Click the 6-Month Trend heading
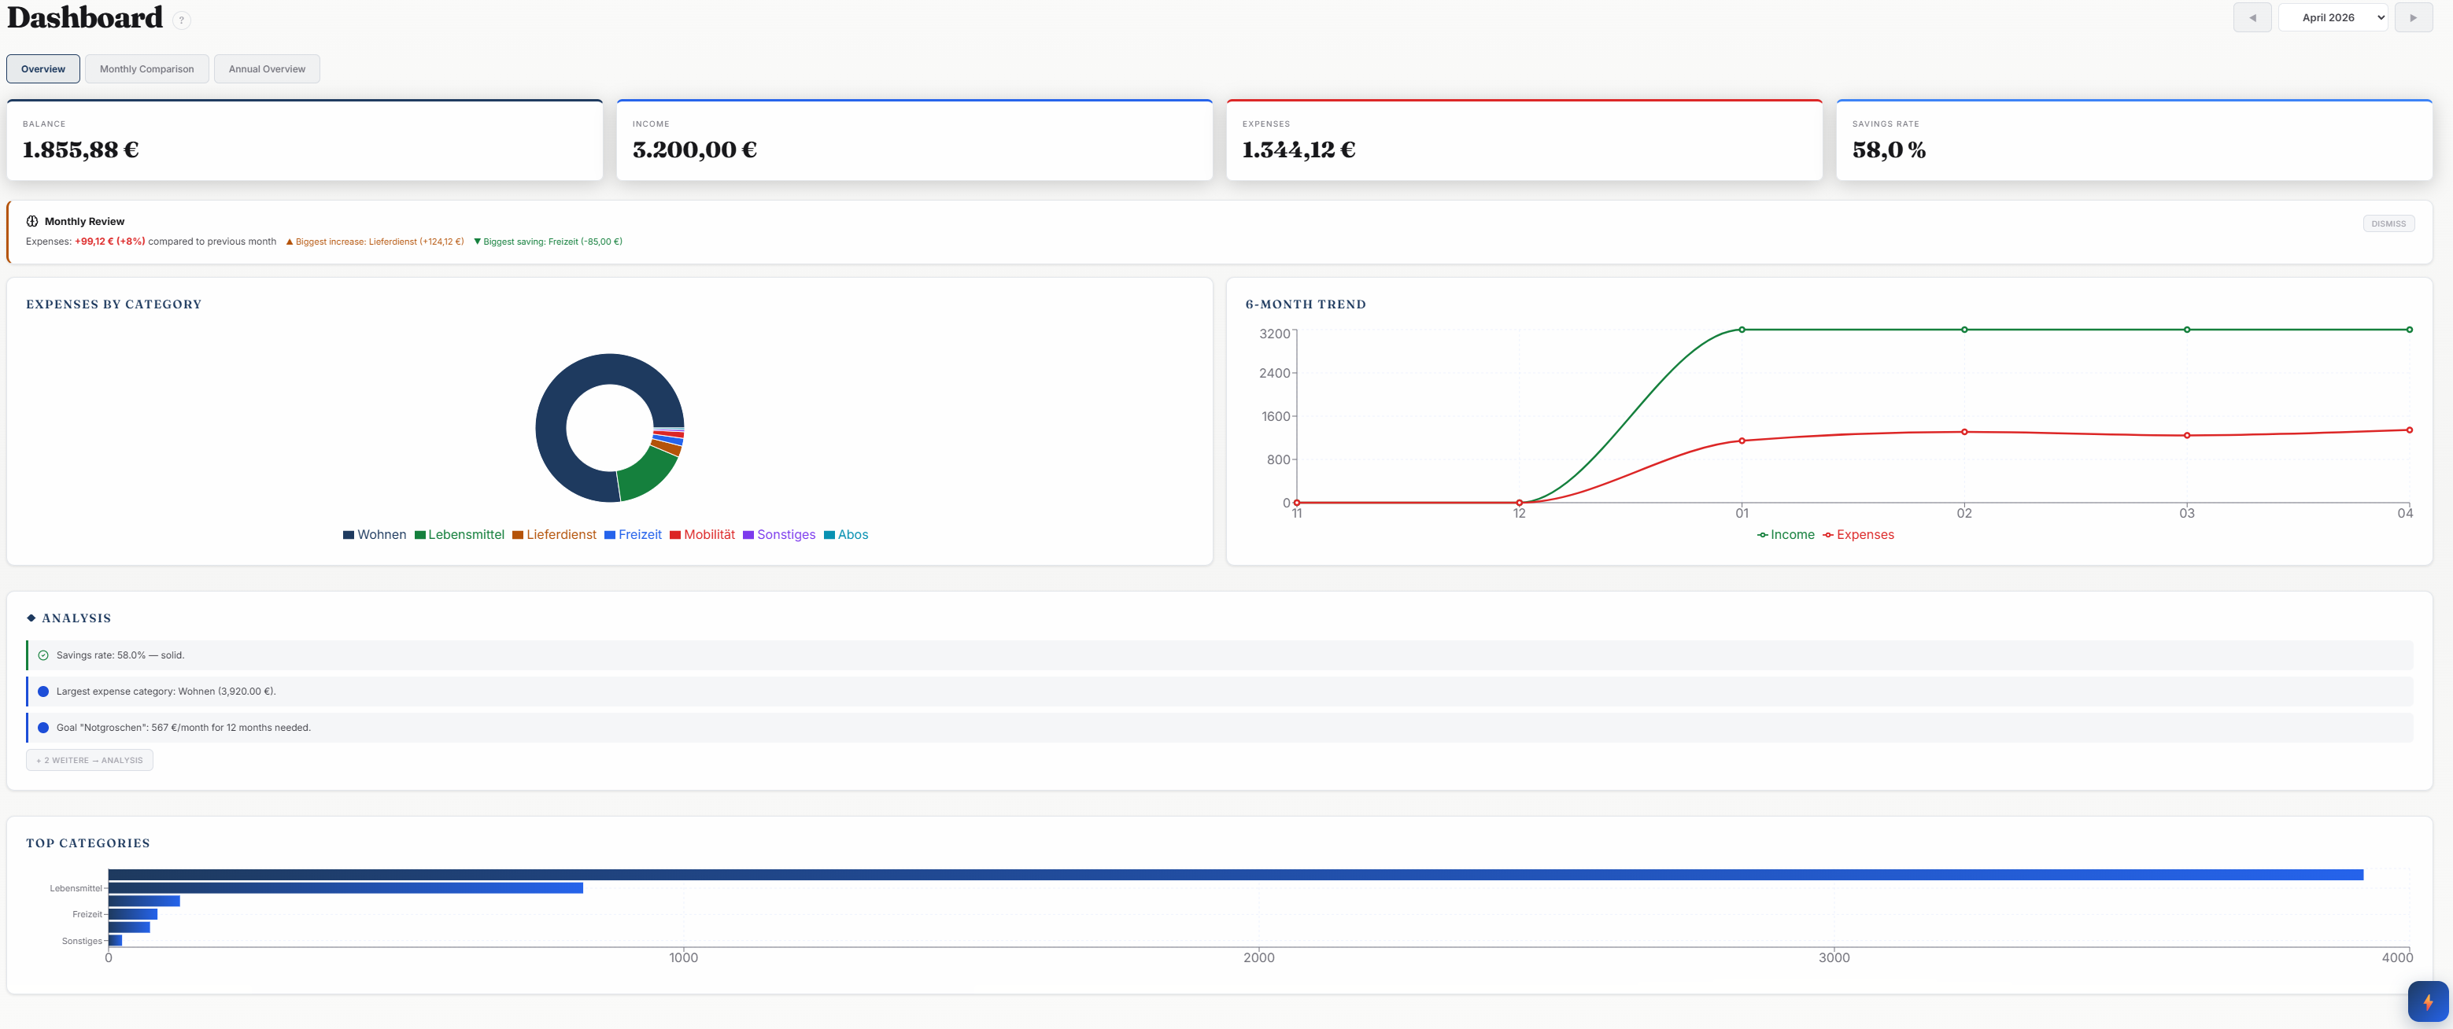 click(x=1306, y=304)
